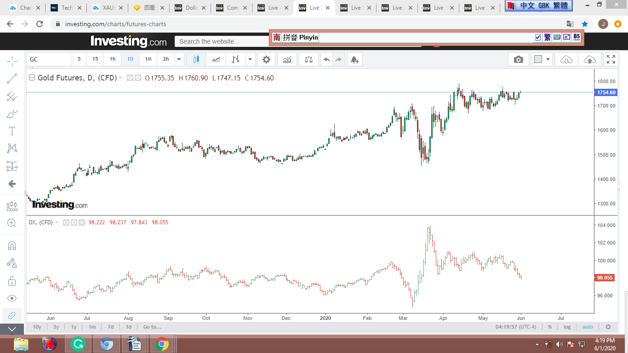Select the text annotation tool

point(12,131)
